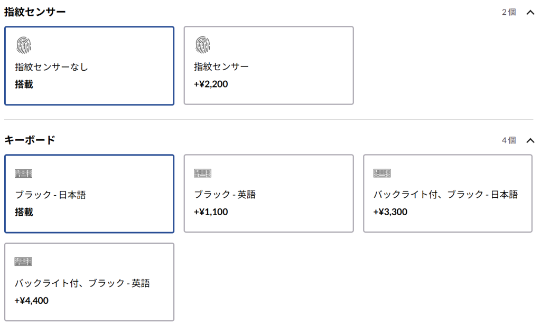Viewport: 541px width, 326px height.
Task: Pick バックライト付、ブラック - 英語 keyboard
Action: click(89, 282)
